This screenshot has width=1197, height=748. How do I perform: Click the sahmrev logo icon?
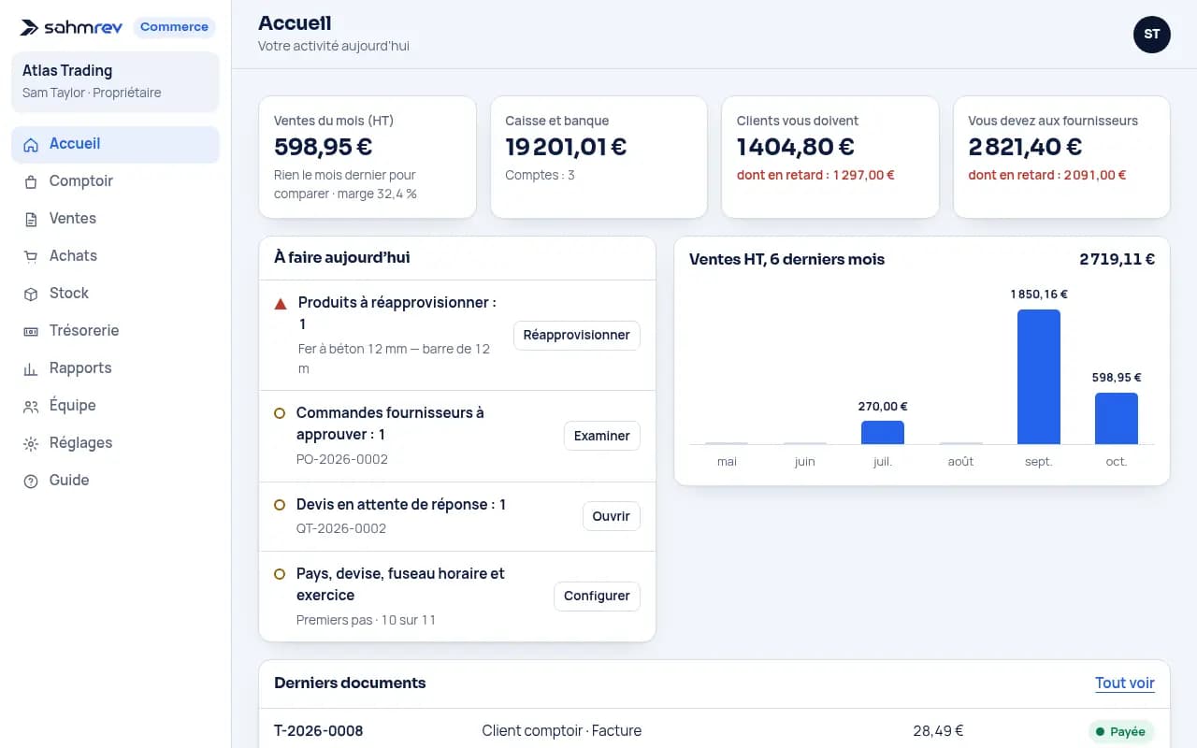(x=29, y=28)
